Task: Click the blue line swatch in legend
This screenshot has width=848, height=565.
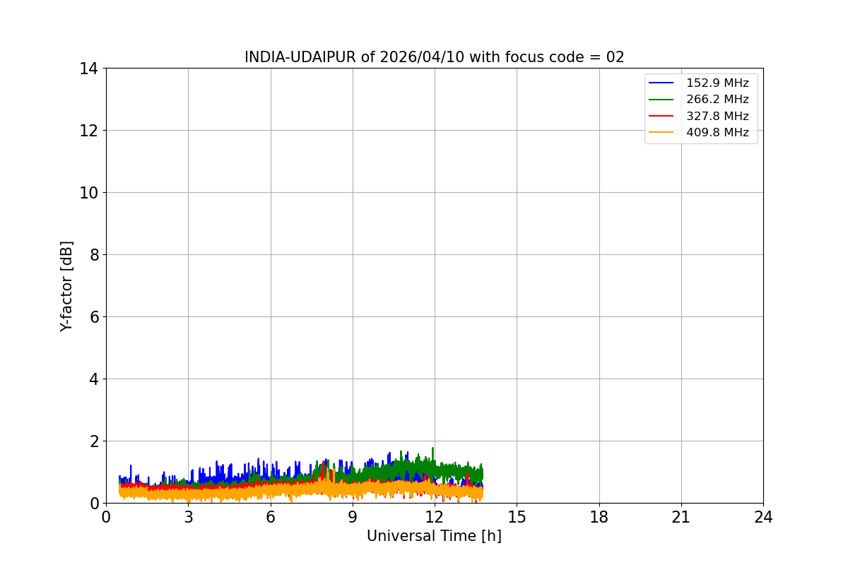Action: [x=663, y=83]
